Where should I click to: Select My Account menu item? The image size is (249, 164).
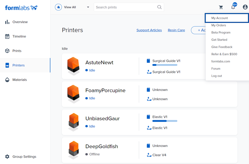pyautogui.click(x=227, y=18)
